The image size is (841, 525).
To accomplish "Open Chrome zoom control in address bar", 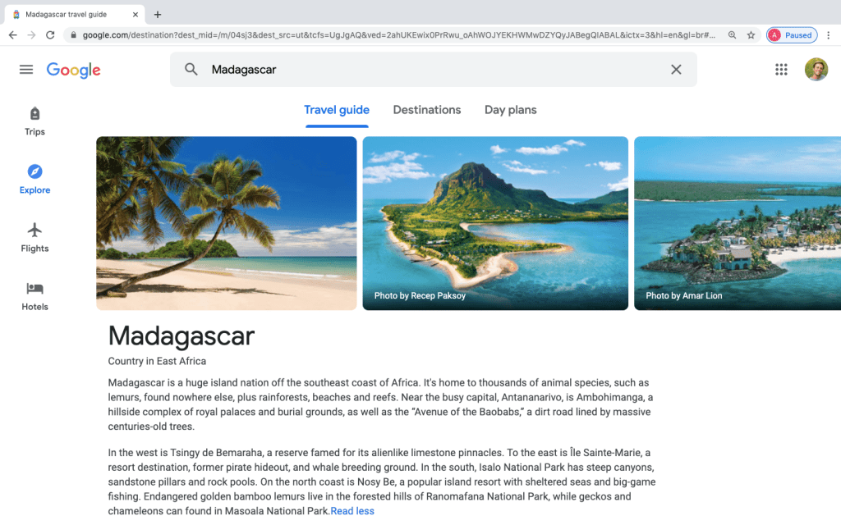I will pyautogui.click(x=732, y=35).
